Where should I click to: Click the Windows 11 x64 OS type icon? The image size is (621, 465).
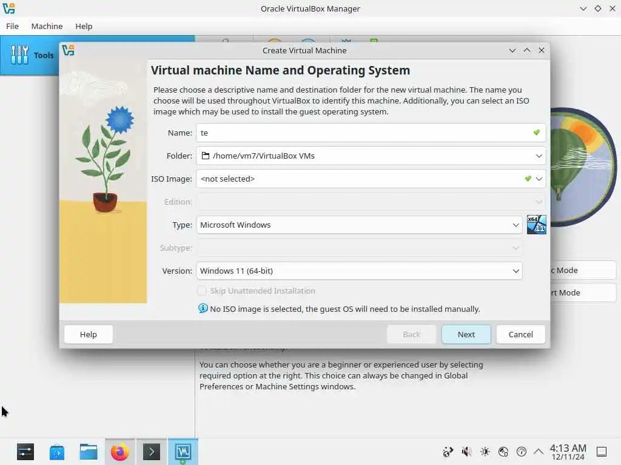(536, 225)
